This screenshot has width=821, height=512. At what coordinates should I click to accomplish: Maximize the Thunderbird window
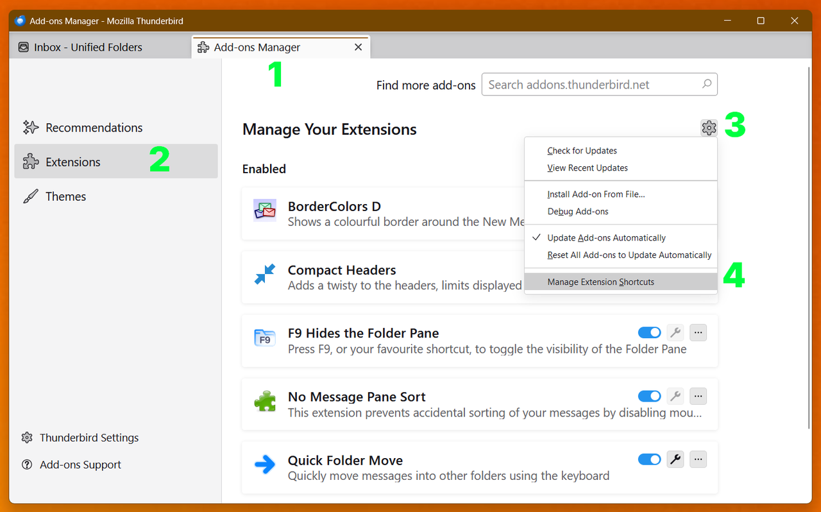(x=761, y=21)
